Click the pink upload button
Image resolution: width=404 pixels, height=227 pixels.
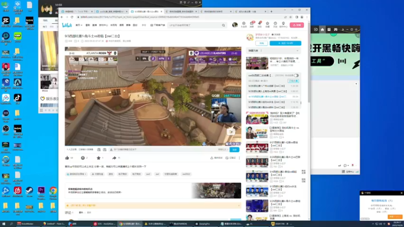[297, 25]
